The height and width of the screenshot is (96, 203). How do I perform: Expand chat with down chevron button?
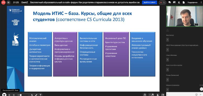pyautogui.click(x=201, y=89)
